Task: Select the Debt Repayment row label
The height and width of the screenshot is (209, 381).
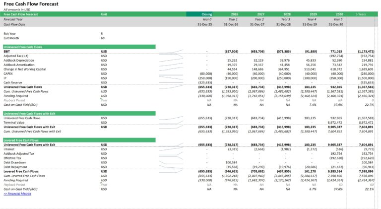Action: pyautogui.click(x=15, y=167)
